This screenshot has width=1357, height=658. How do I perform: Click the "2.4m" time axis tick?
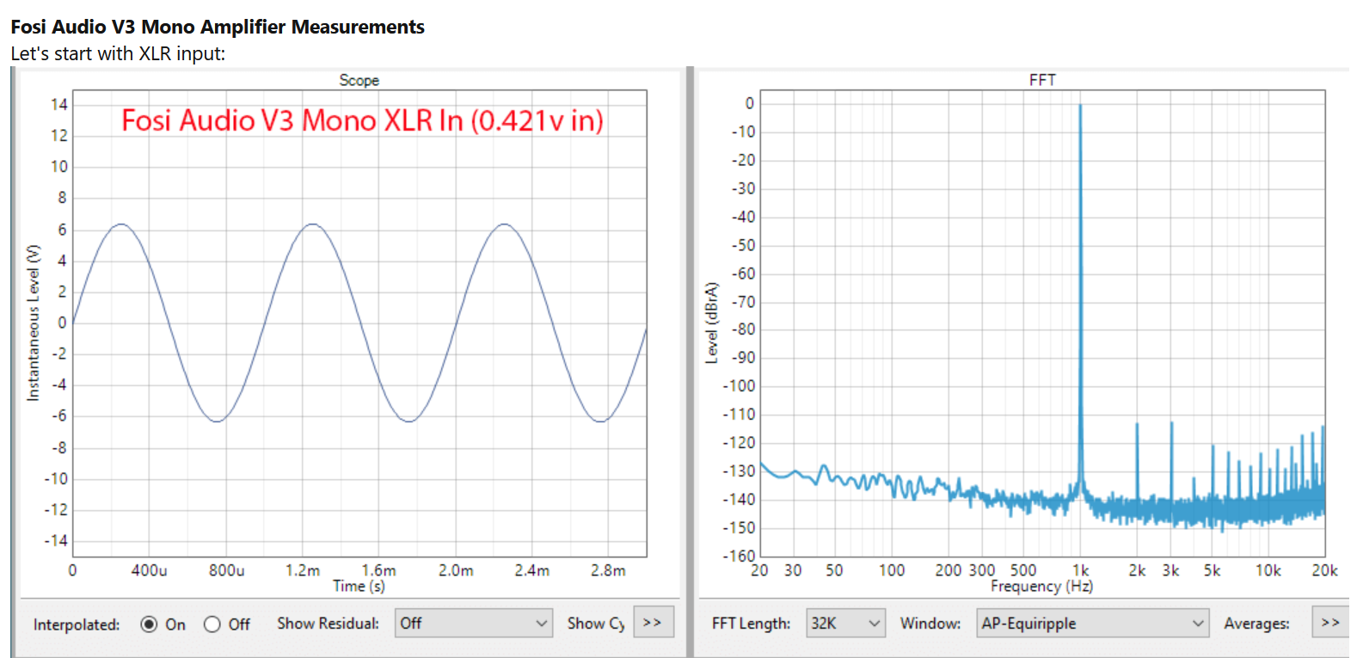[x=532, y=570]
